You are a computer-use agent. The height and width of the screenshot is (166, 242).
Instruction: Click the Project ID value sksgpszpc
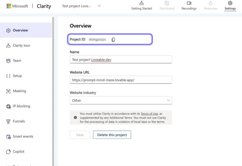[98, 39]
